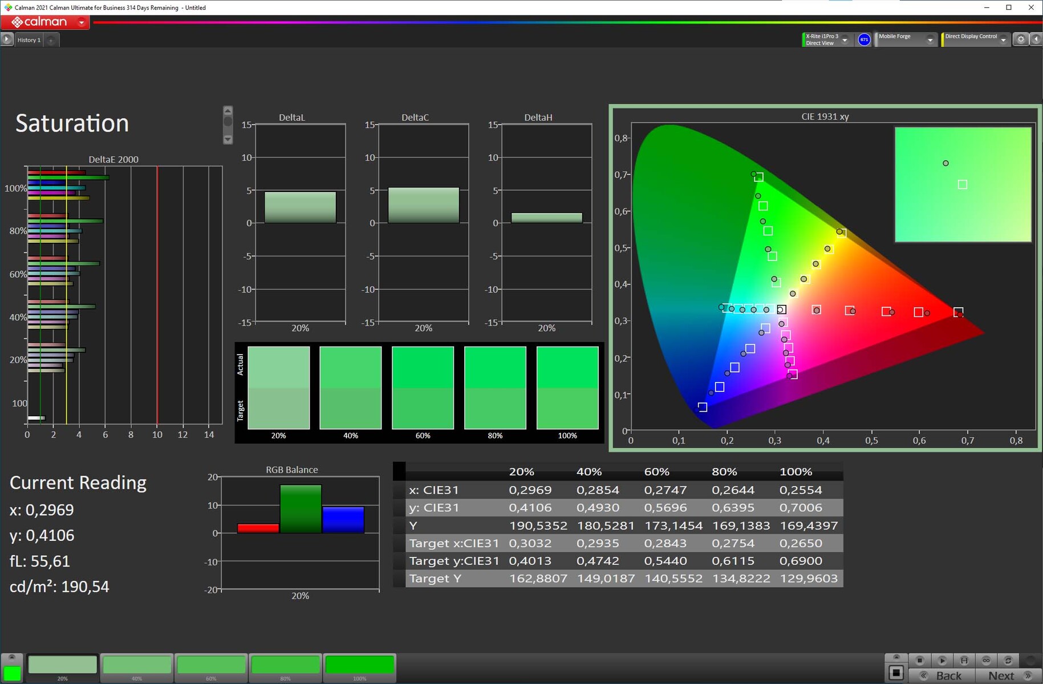The width and height of the screenshot is (1043, 684).
Task: Select the 100% green saturation swatch
Action: point(359,666)
